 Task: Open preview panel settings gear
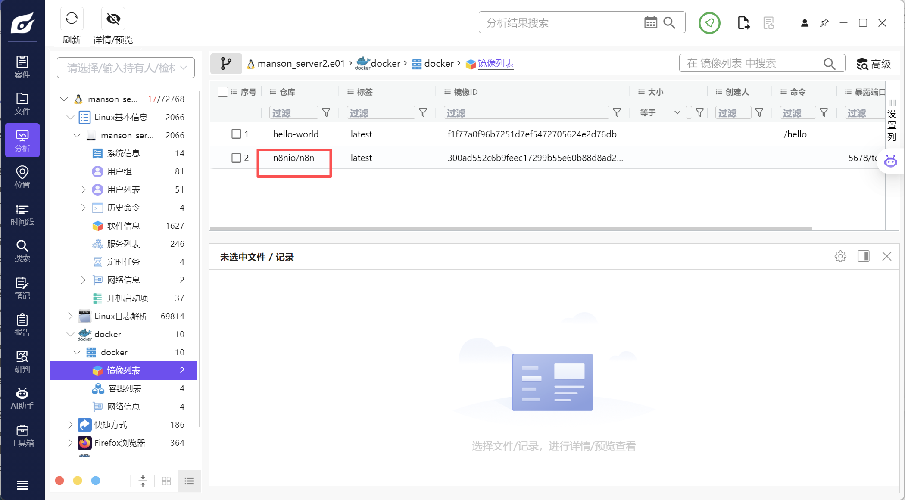(x=840, y=257)
